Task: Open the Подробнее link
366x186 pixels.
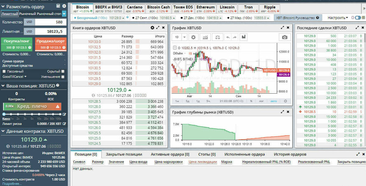Action: click(12, 184)
